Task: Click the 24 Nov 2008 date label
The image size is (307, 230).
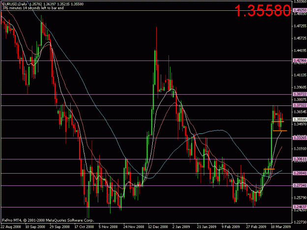Action: point(134,227)
